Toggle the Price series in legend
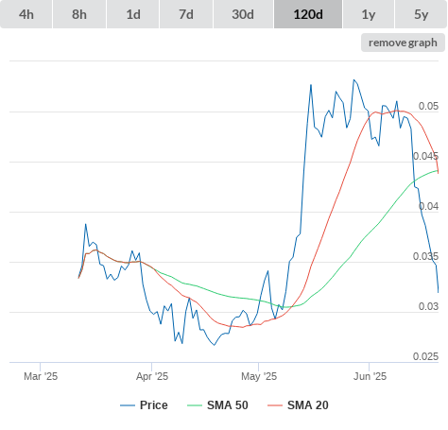This screenshot has width=448, height=430. (144, 405)
